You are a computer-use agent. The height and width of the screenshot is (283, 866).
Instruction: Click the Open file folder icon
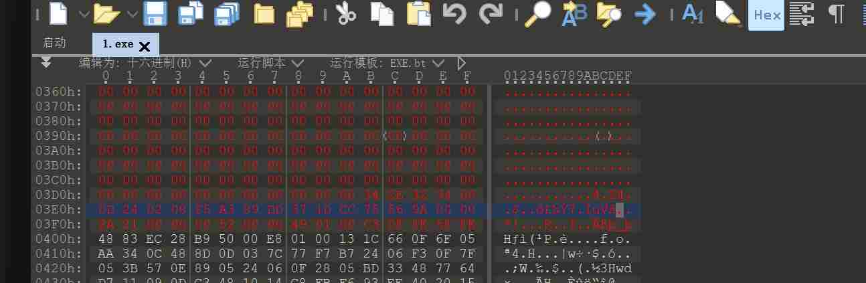click(x=106, y=13)
